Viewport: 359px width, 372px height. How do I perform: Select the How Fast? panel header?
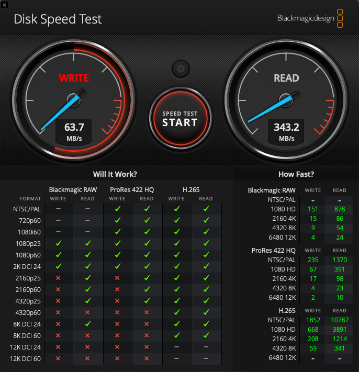(296, 174)
